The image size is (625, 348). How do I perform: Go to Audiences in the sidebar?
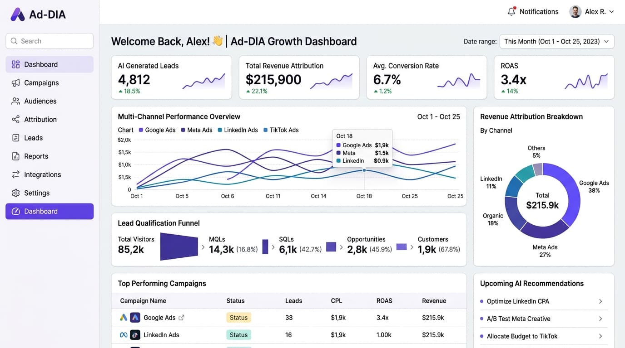click(x=50, y=101)
